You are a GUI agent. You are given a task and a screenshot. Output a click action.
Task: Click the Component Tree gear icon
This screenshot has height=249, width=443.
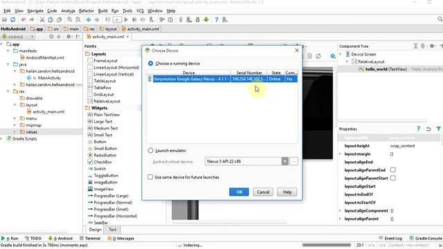coord(432,46)
